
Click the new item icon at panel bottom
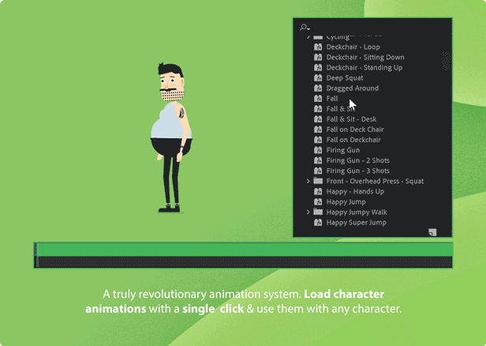pos(433,232)
